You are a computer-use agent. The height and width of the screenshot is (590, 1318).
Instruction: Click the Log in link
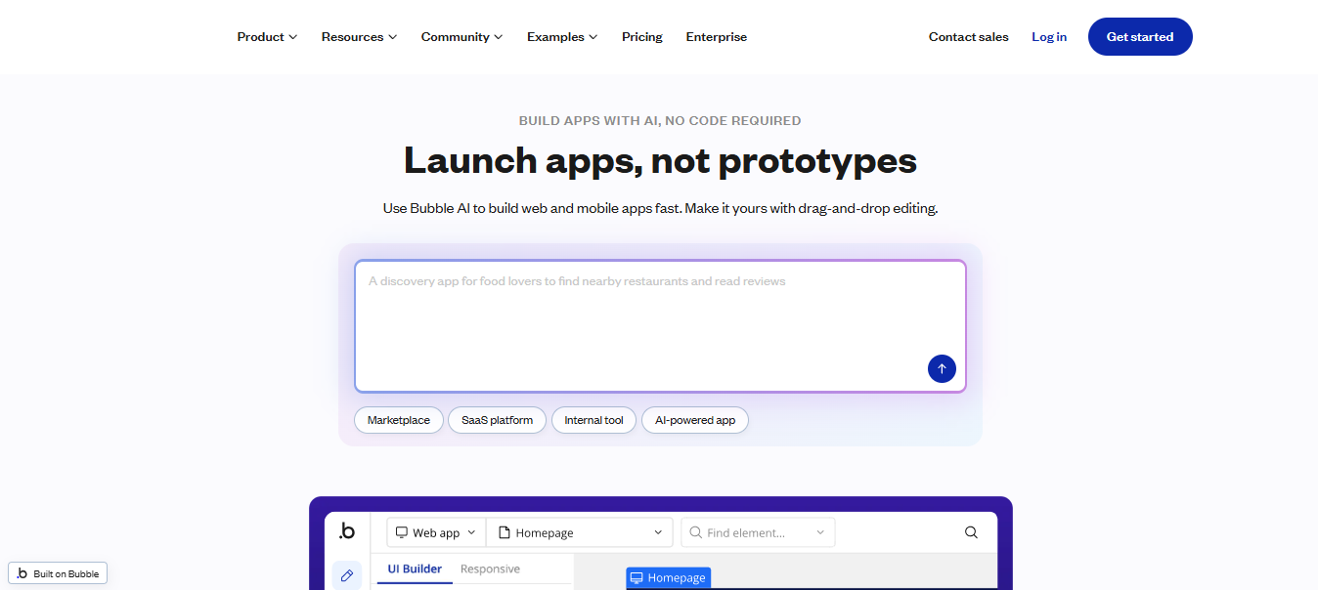pyautogui.click(x=1049, y=37)
